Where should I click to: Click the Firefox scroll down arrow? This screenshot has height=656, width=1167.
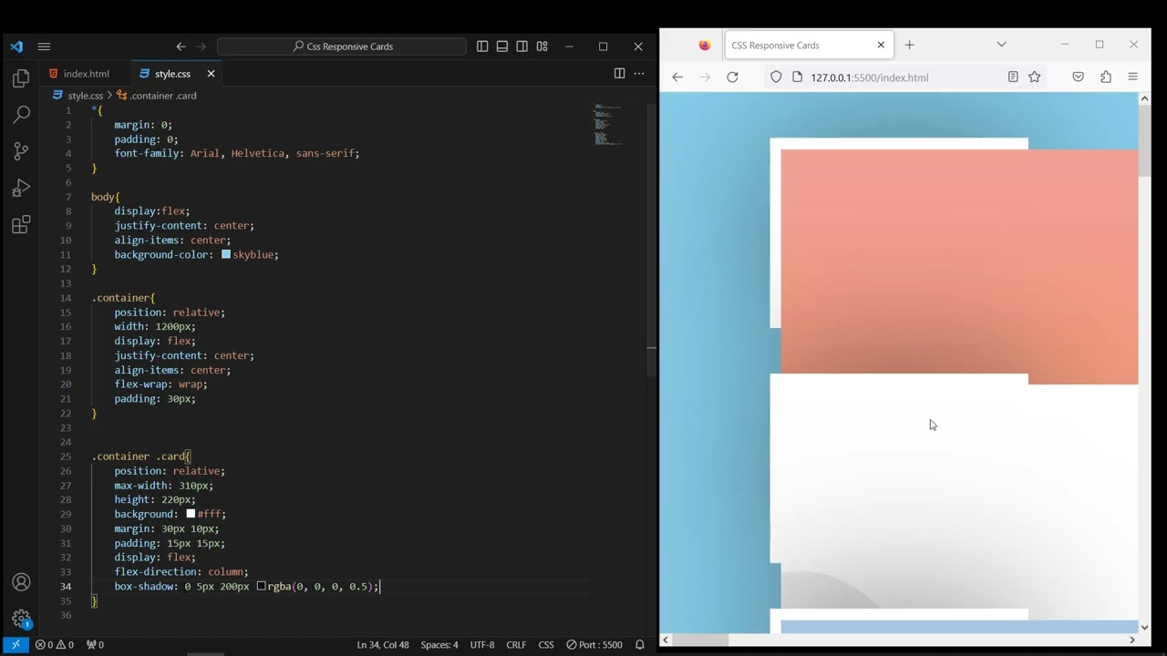tap(1144, 627)
